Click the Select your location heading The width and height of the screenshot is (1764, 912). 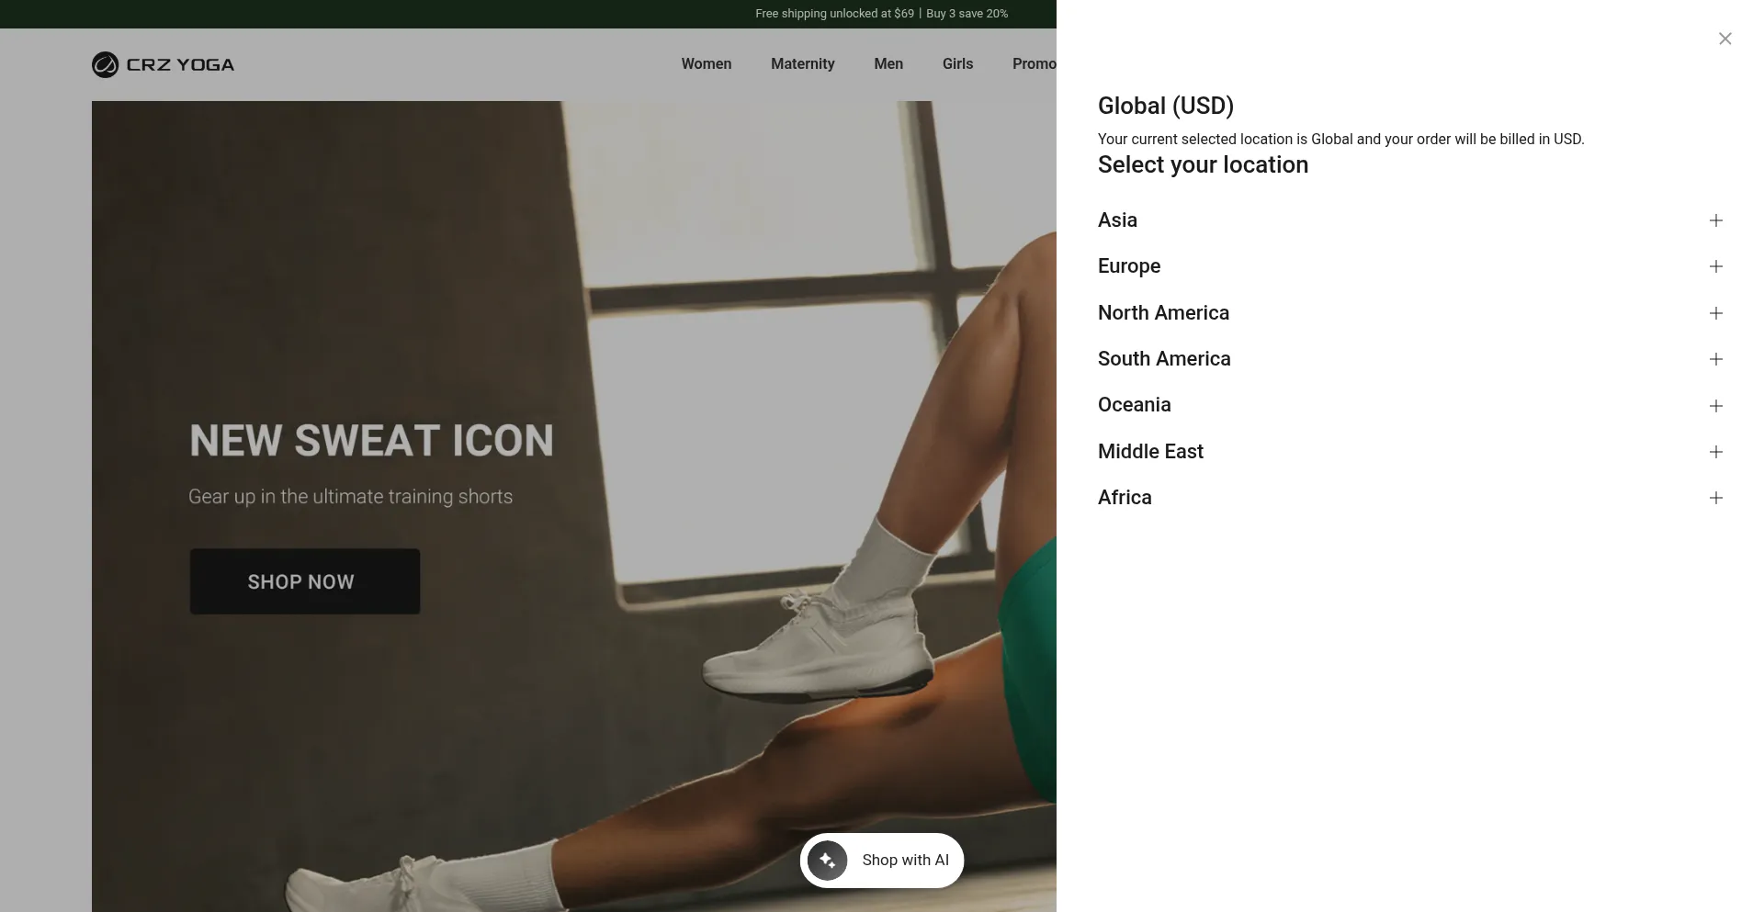click(1203, 164)
